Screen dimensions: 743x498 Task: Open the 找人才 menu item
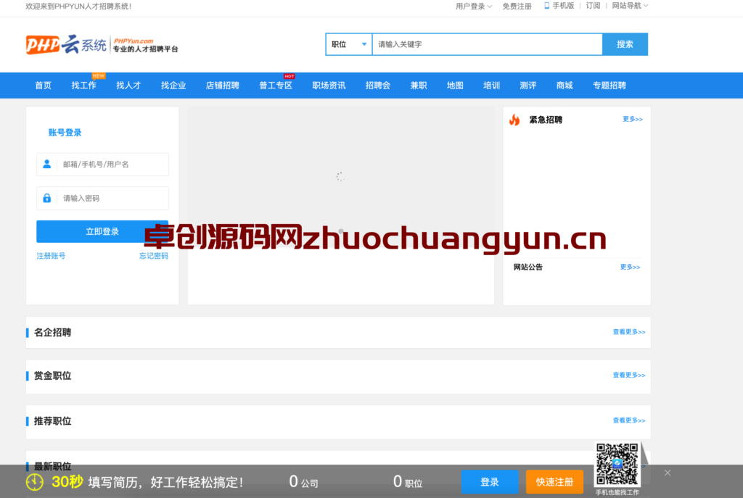[x=128, y=86]
